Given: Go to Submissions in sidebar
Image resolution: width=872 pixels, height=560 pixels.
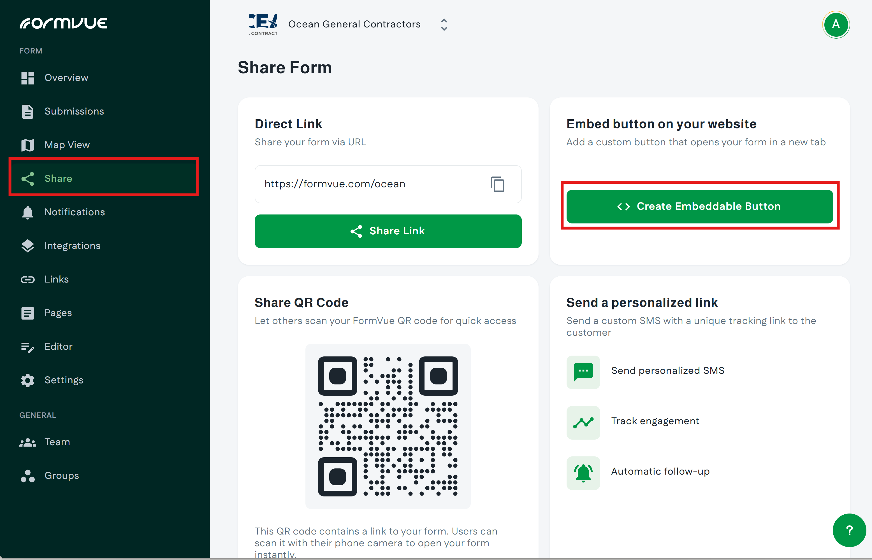Looking at the screenshot, I should coord(74,111).
